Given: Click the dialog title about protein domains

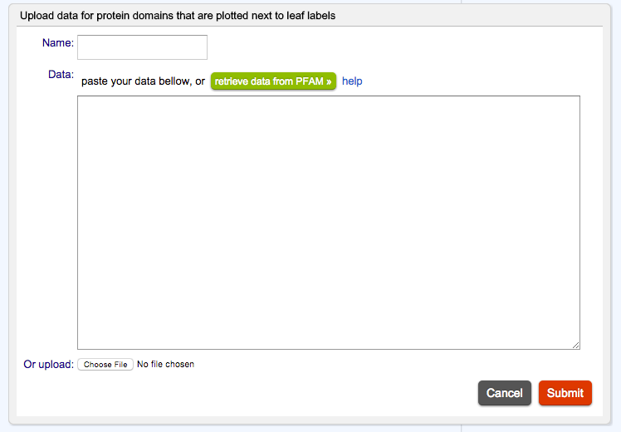Looking at the screenshot, I should click(x=178, y=15).
